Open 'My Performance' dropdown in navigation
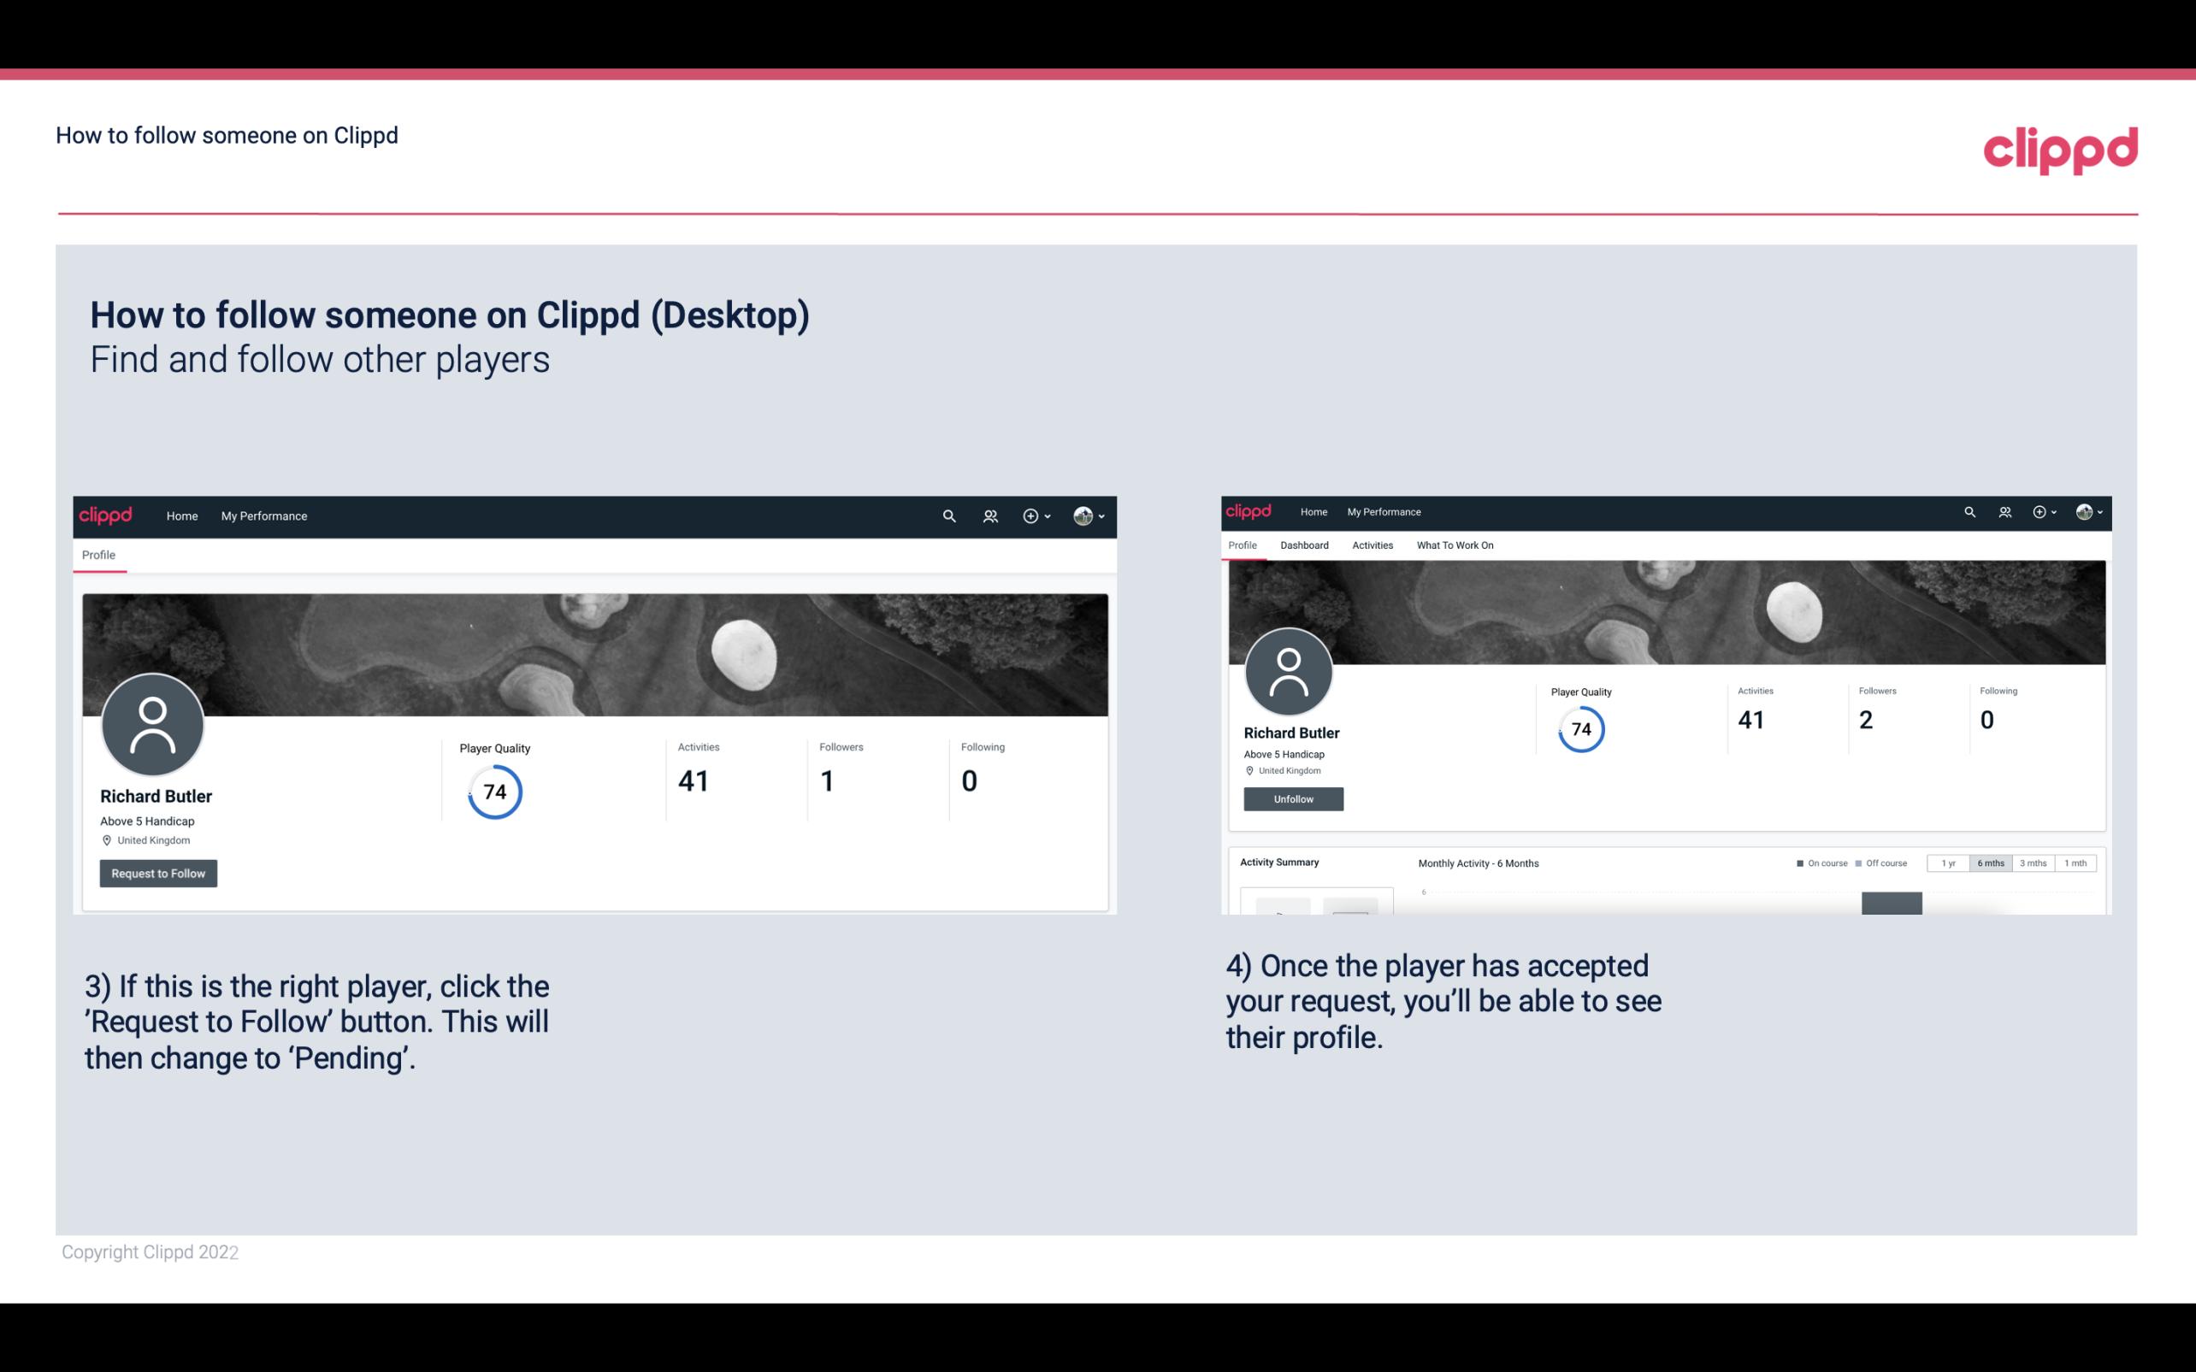Viewport: 2196px width, 1372px height. 264,515
